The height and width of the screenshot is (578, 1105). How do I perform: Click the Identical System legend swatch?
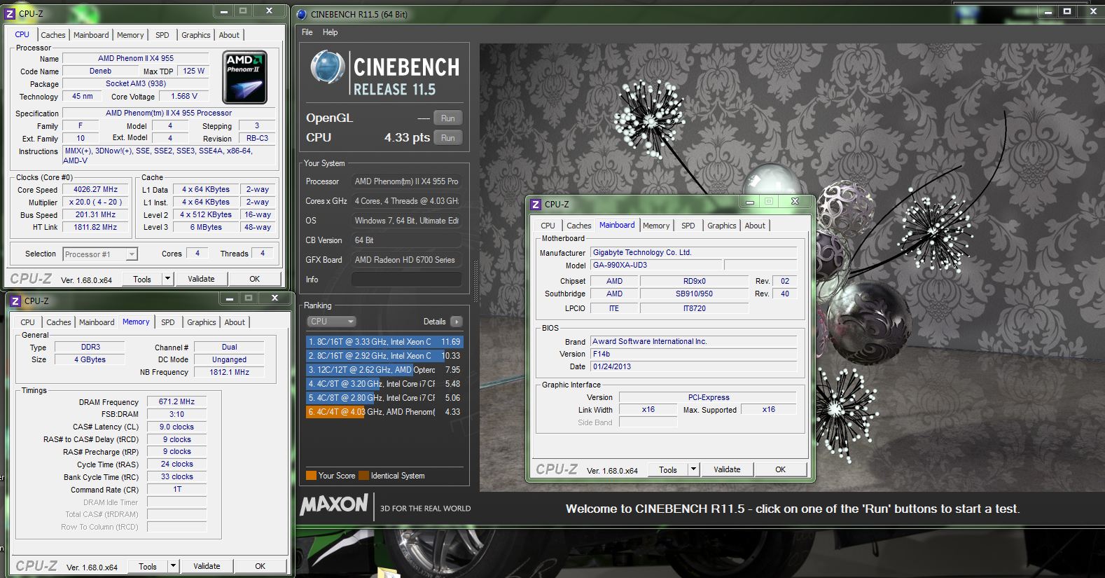pos(363,476)
